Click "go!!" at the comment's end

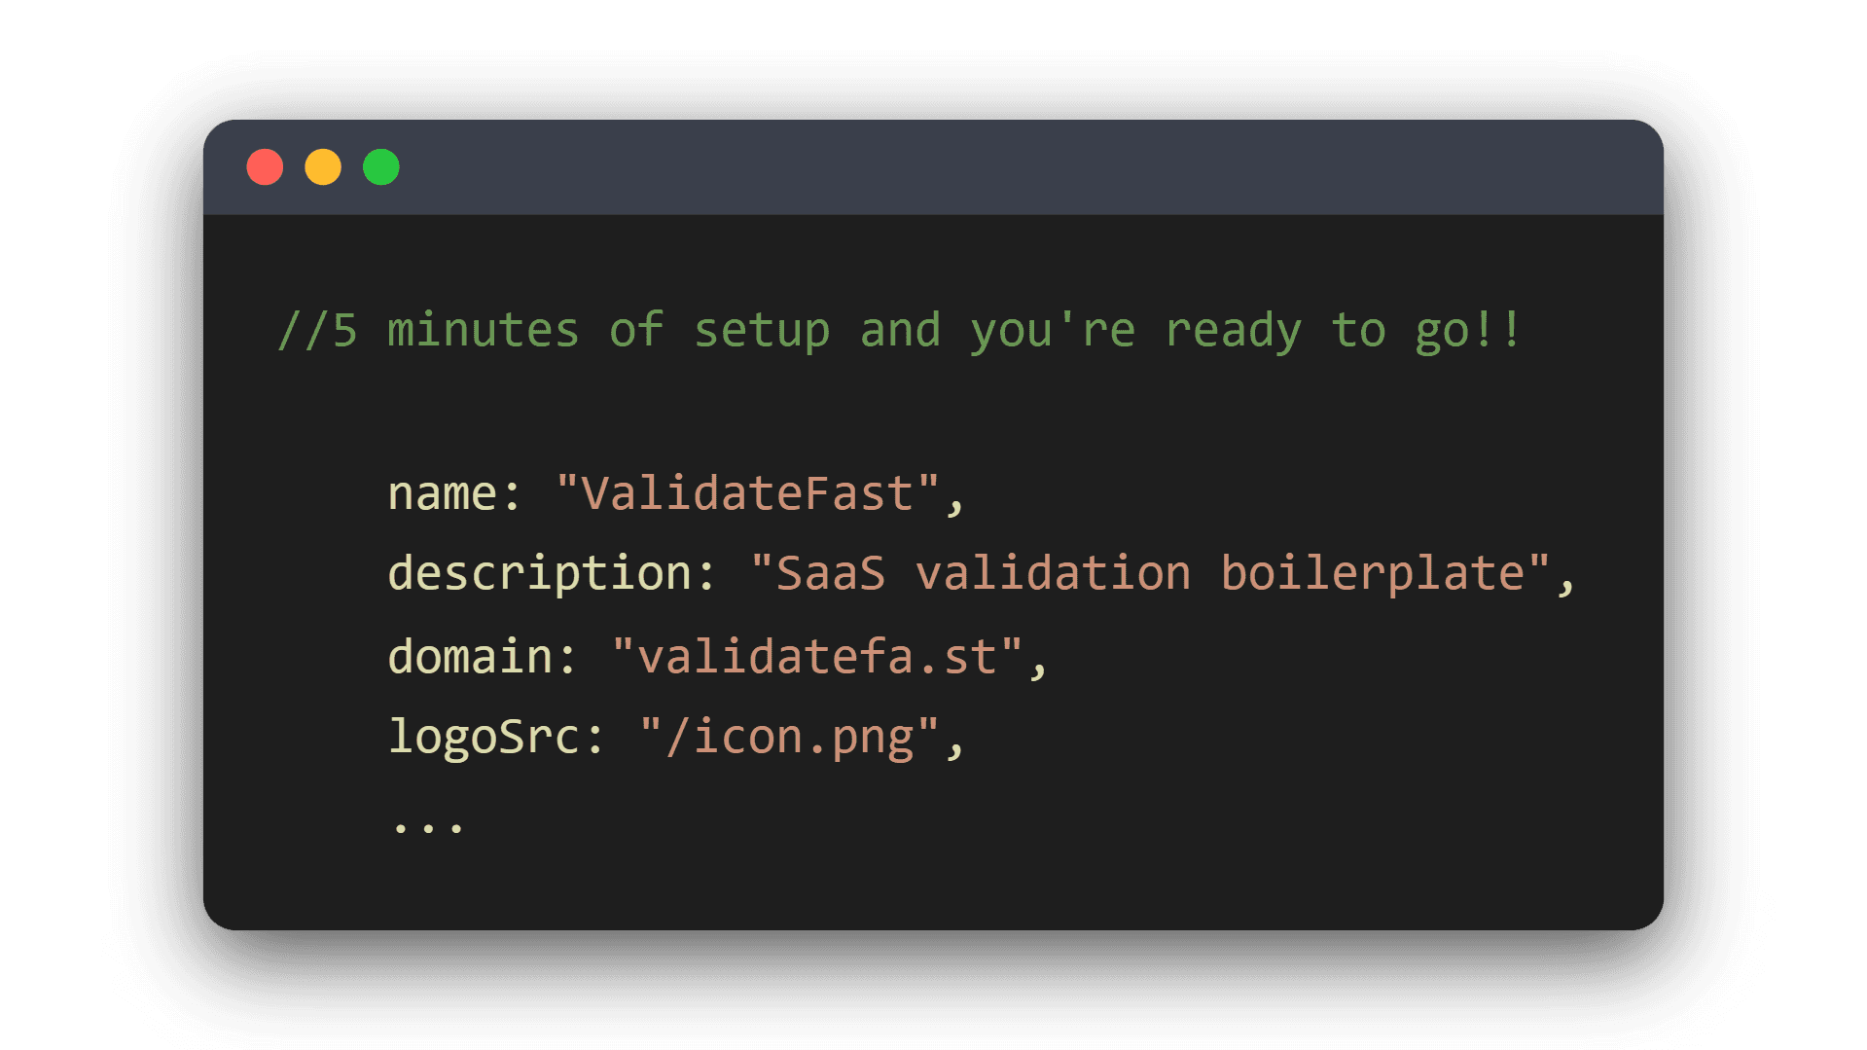[x=1468, y=331]
